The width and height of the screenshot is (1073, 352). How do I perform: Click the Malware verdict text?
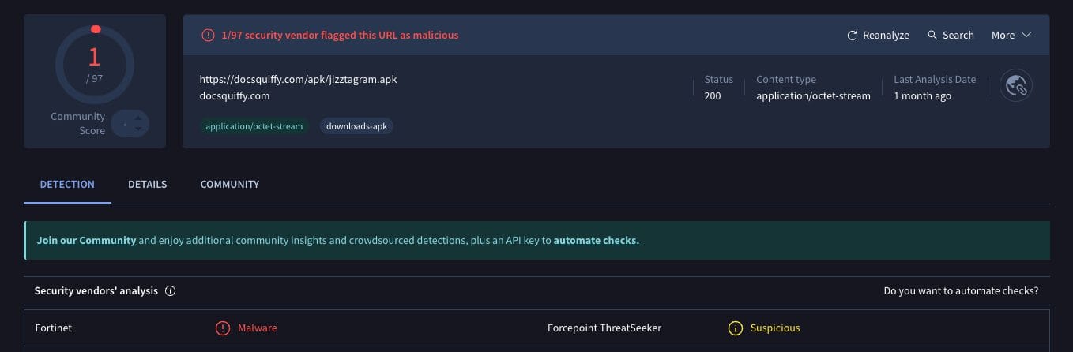[258, 328]
